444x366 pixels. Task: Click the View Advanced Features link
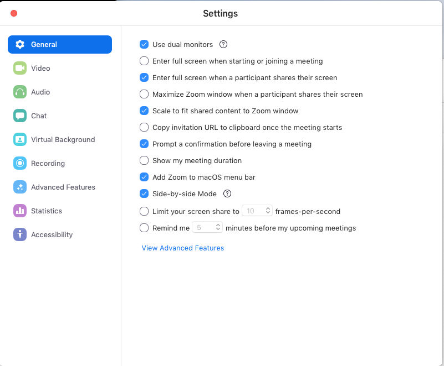183,248
